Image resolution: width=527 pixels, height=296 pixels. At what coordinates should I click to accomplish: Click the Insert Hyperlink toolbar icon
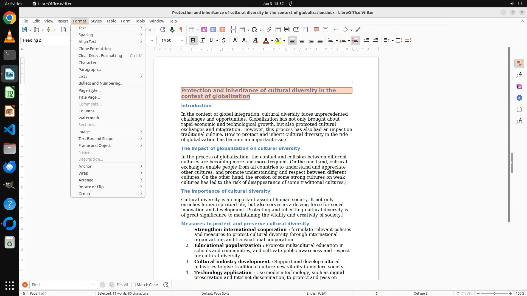pyautogui.click(x=269, y=30)
